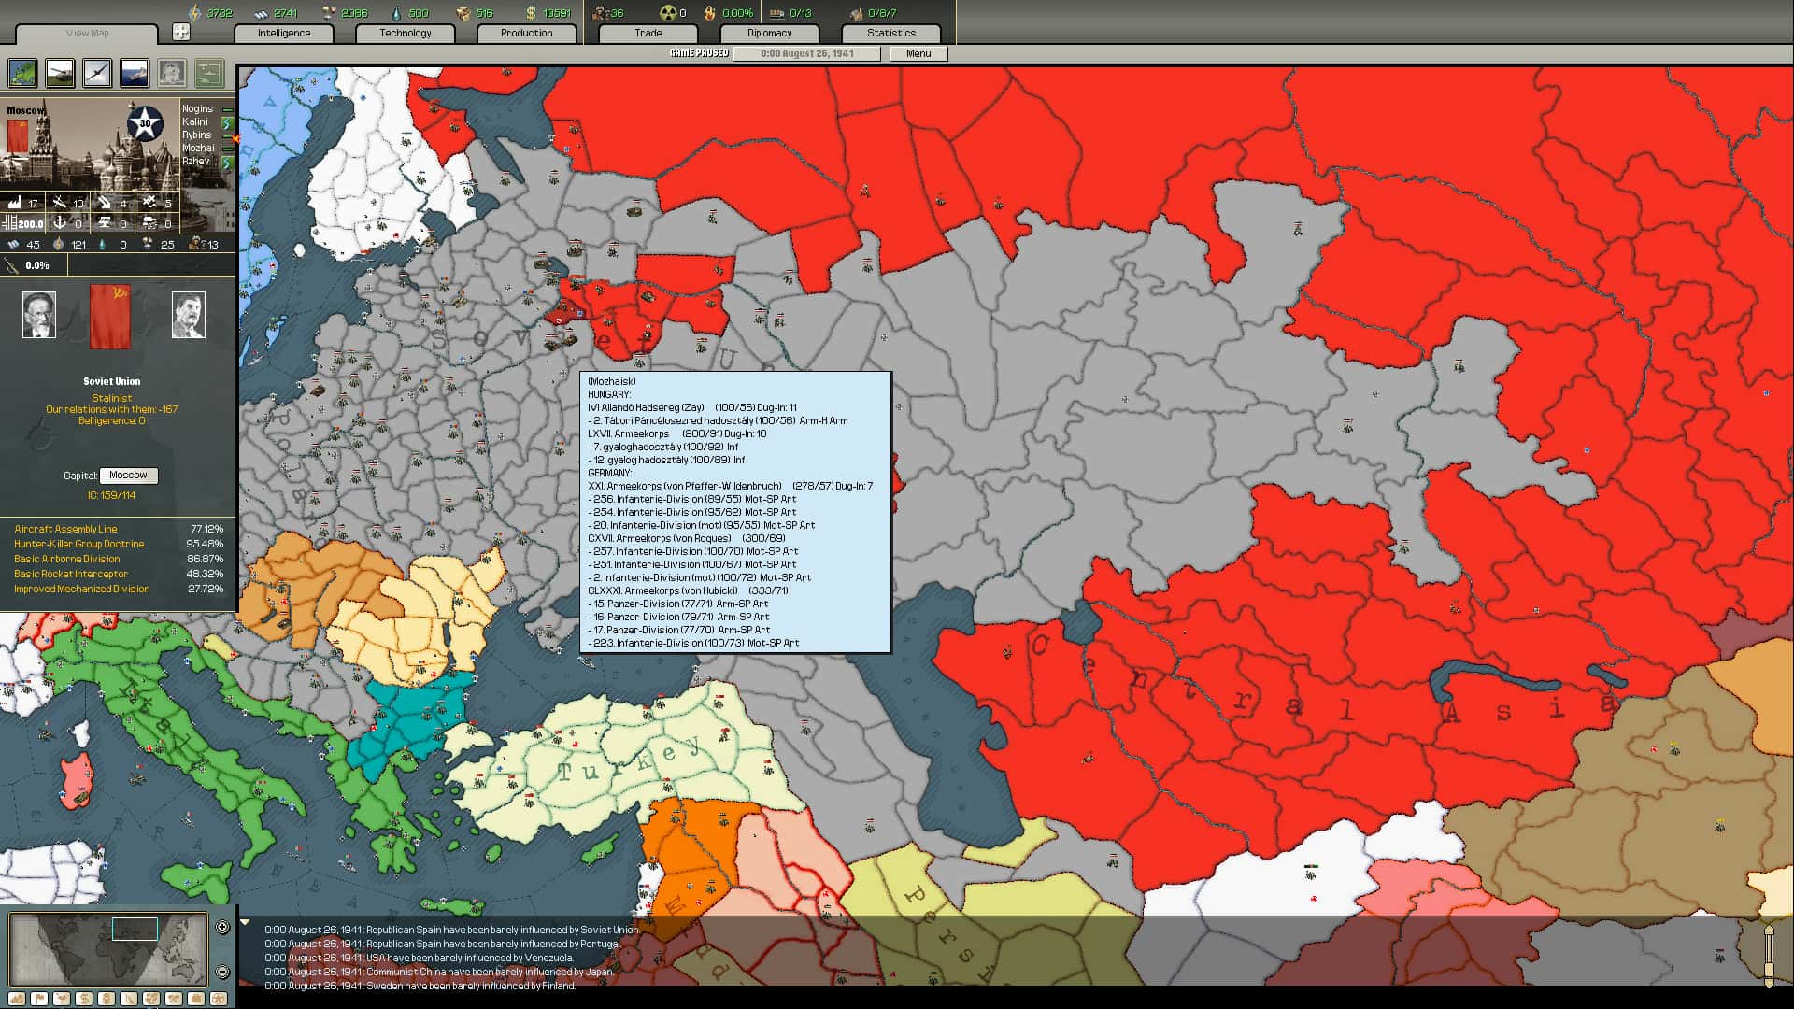Select the terrain map mode icon below the minimap
This screenshot has width=1794, height=1009.
(17, 998)
